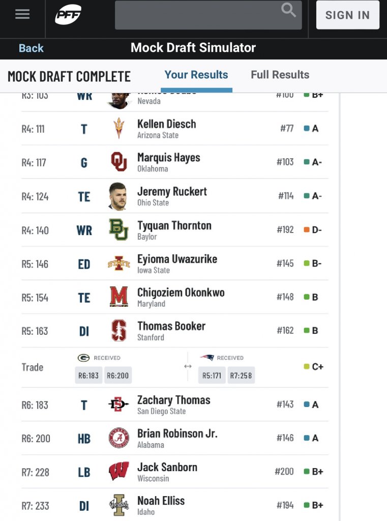Click the R6:183 trade pick chip

point(88,375)
